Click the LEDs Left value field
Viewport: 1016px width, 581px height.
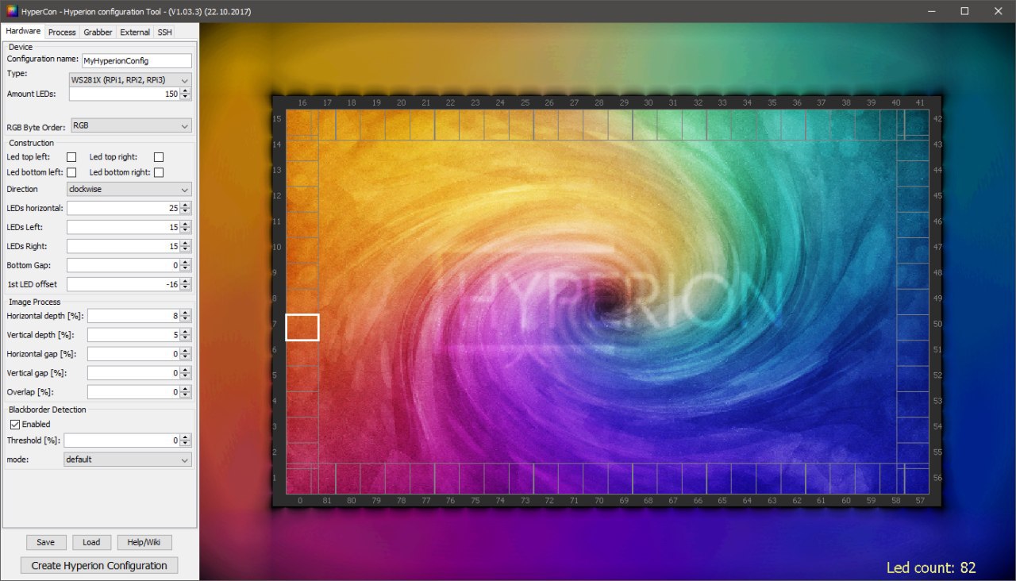coord(123,227)
